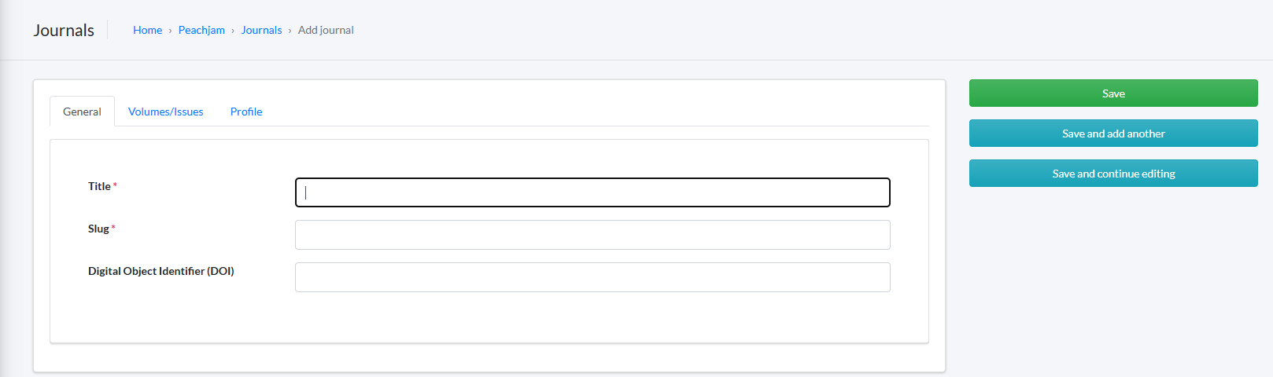Open the Peachjam breadcrumb link
Viewport: 1273px width, 377px height.
pos(201,30)
